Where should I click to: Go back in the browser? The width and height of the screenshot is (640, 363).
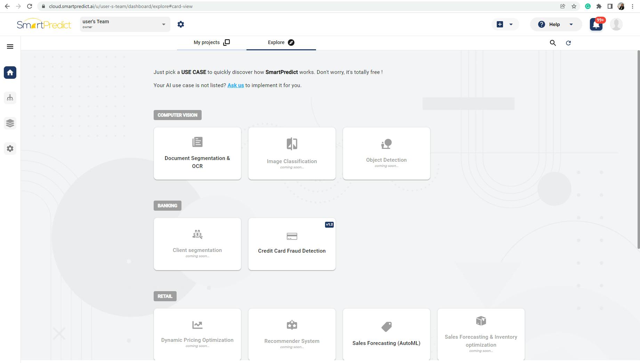click(x=7, y=6)
